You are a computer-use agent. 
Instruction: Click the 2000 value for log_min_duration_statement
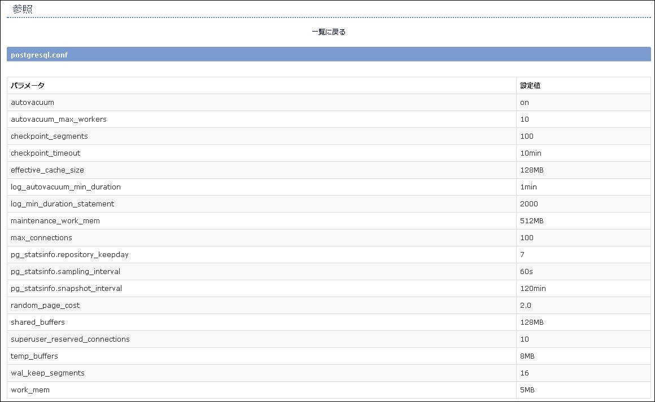529,204
